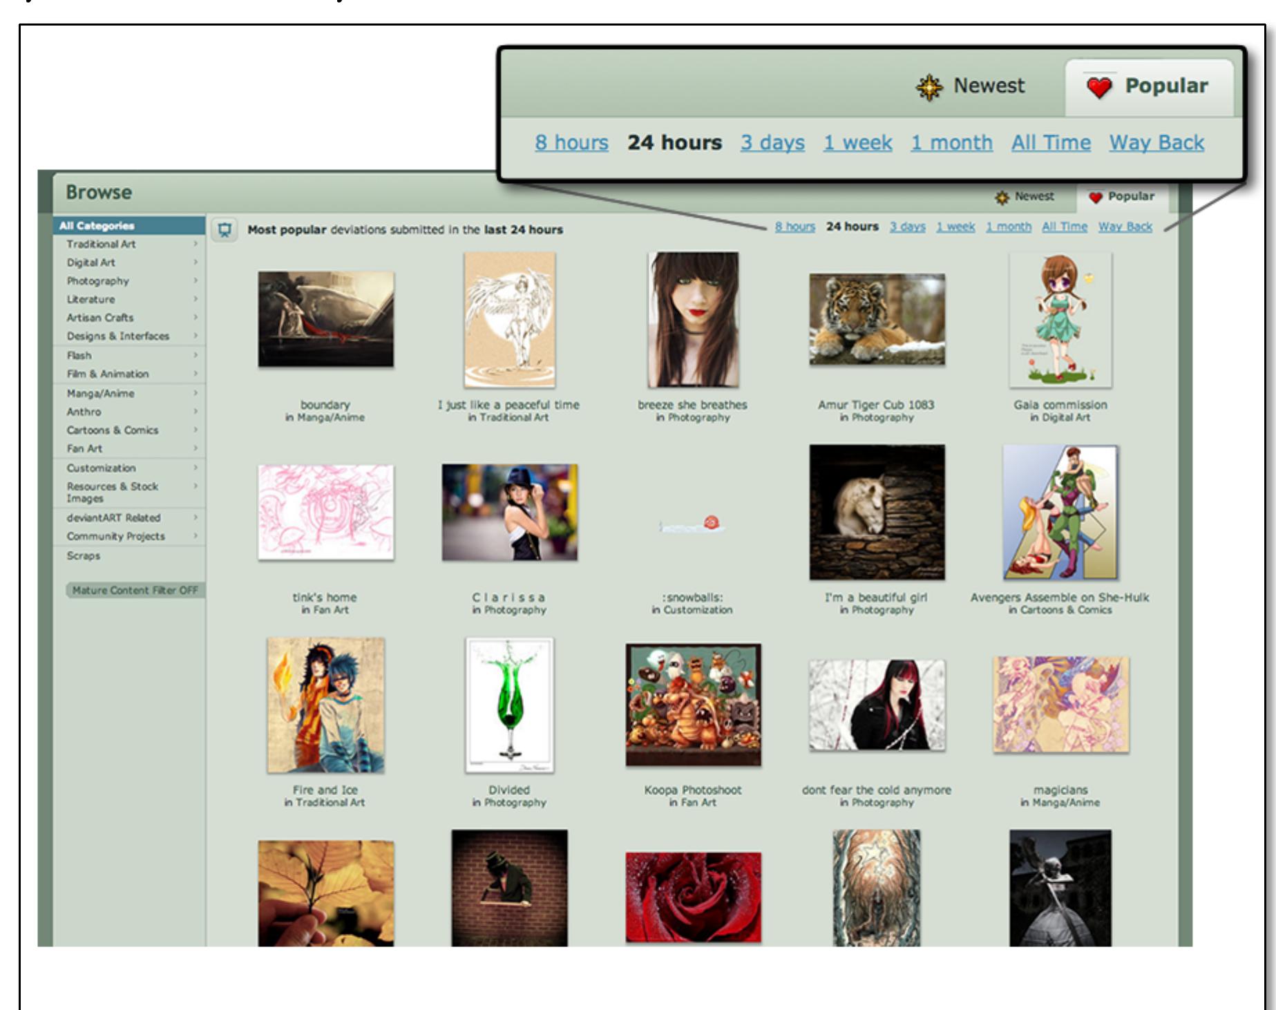Filter by 1 week in Browse panel

click(955, 227)
